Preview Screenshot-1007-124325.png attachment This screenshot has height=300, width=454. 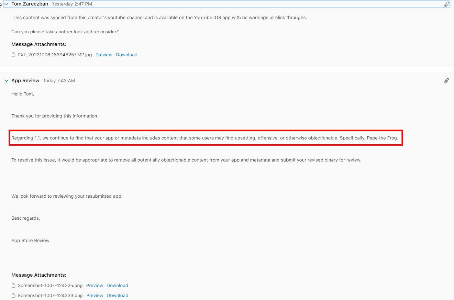coord(94,285)
